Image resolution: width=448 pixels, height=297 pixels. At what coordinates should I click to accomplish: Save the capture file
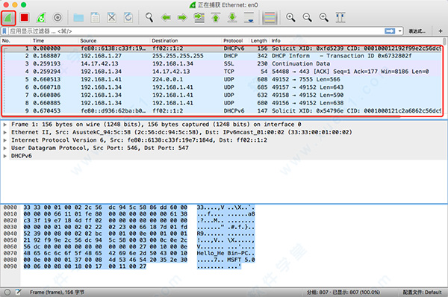[95, 18]
